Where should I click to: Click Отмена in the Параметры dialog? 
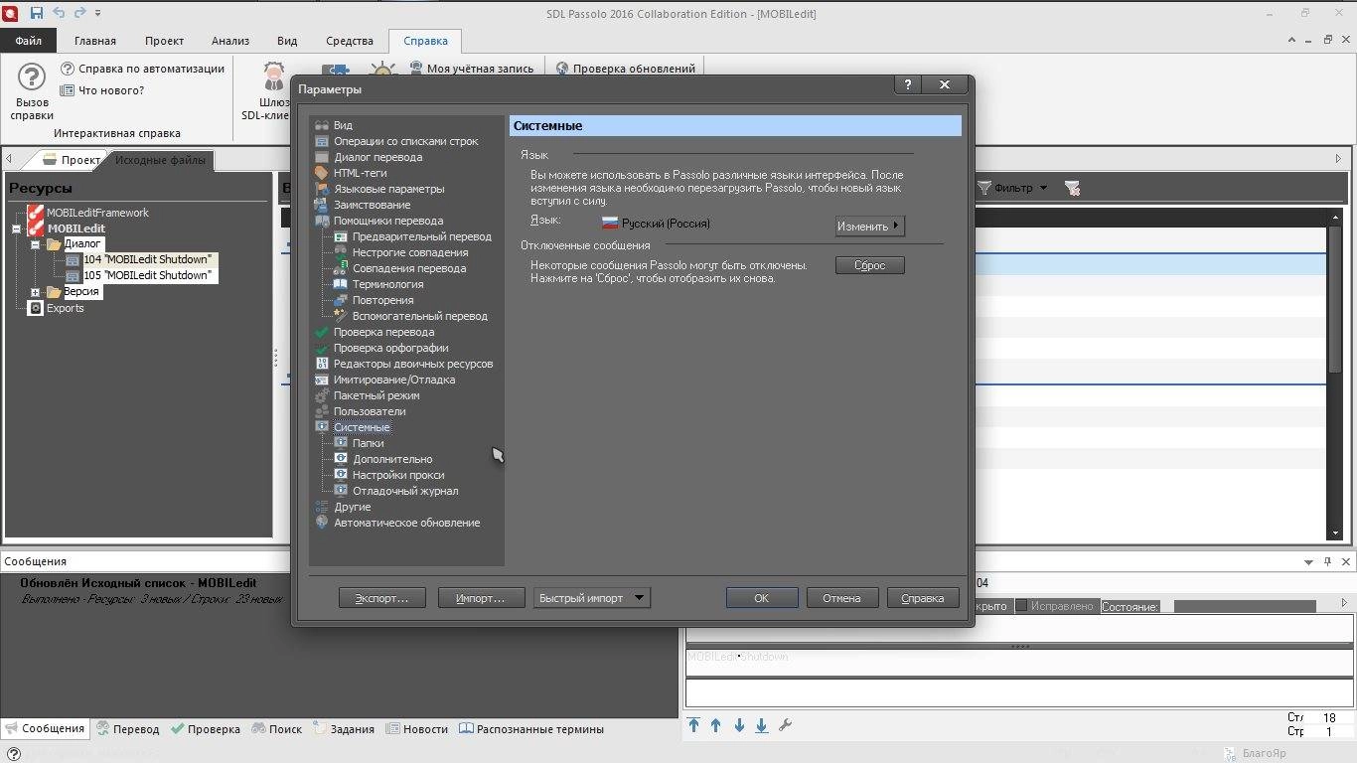tap(841, 598)
